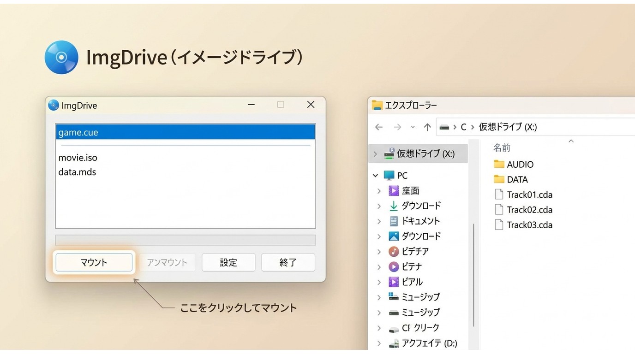
Task: Click the plain drive icon beside ミュージップ
Action: [394, 312]
